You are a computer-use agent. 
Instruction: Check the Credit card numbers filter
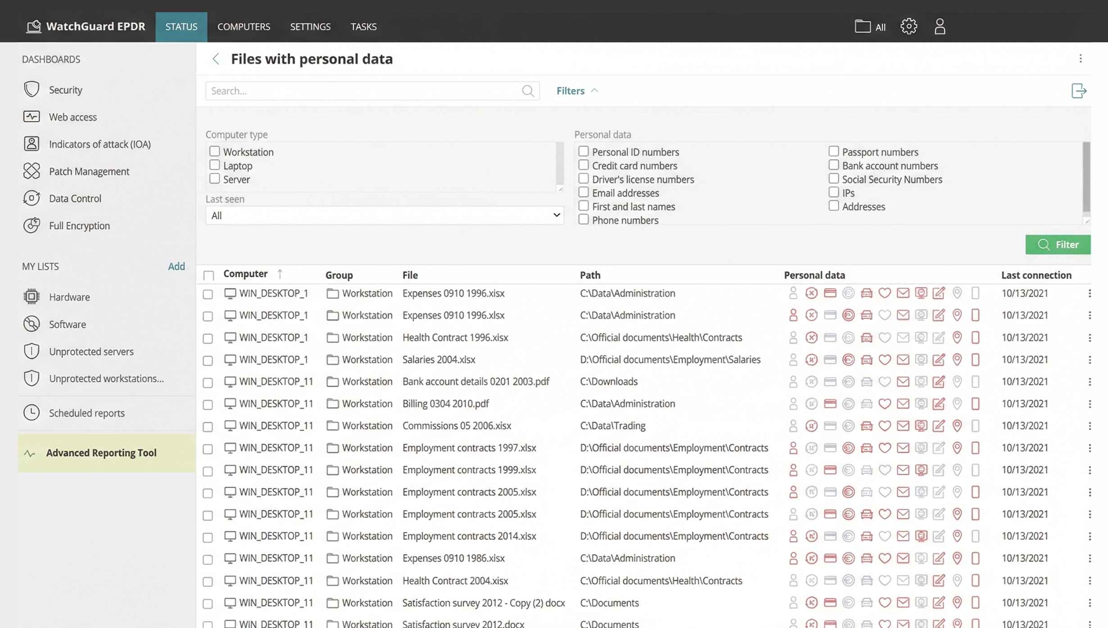point(583,165)
